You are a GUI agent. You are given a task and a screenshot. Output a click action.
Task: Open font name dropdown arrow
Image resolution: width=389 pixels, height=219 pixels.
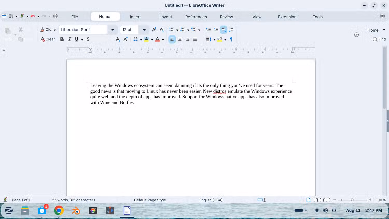(x=113, y=30)
